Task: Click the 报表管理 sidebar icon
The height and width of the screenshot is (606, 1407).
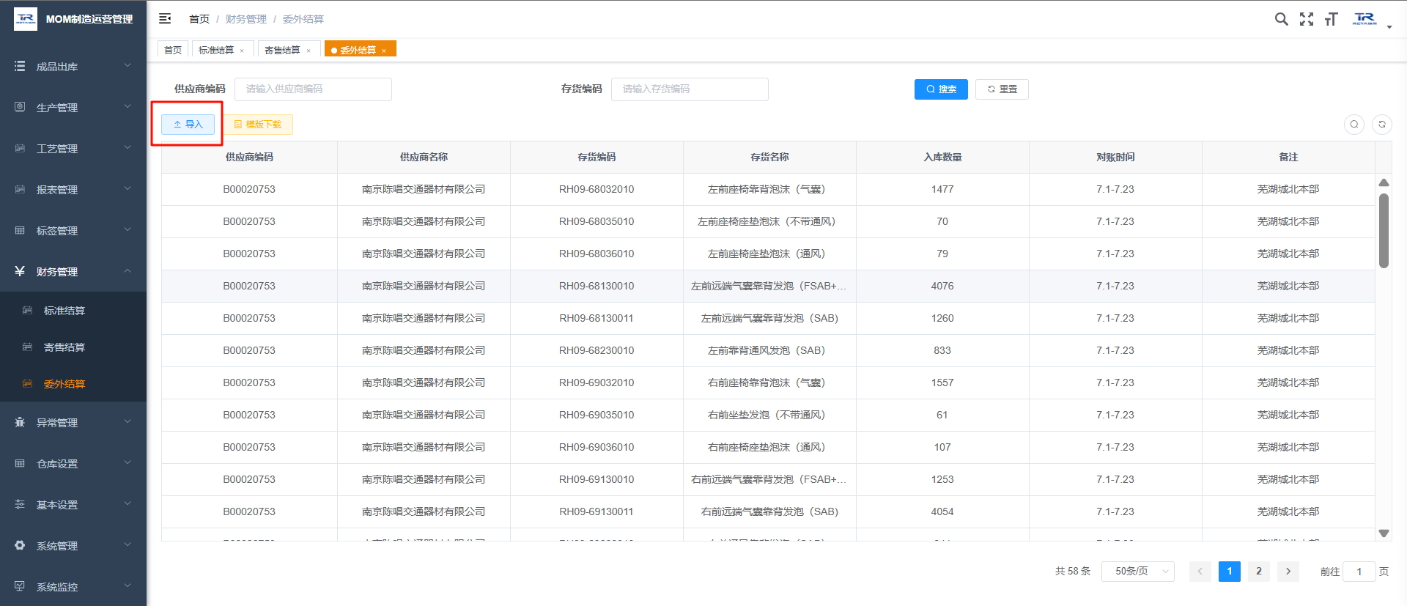Action: (20, 189)
